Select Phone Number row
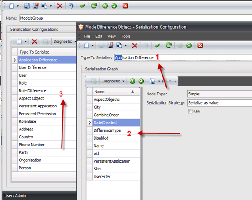The width and height of the screenshot is (252, 200). [47, 145]
